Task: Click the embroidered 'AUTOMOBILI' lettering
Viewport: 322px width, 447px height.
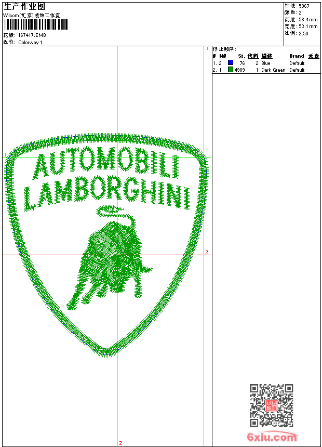Action: 107,163
